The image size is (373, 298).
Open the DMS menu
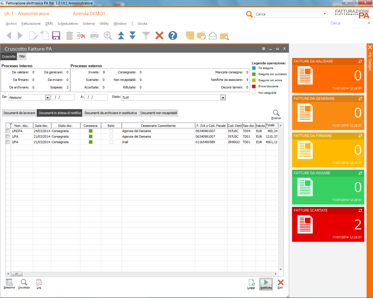tap(49, 24)
